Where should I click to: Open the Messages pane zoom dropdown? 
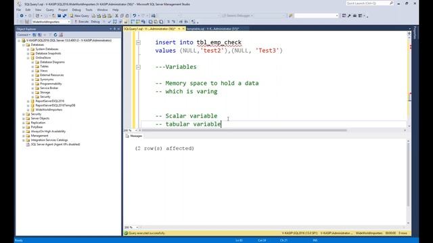click(x=137, y=227)
